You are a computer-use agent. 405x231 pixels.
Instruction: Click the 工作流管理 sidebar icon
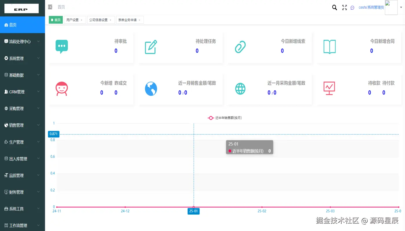pyautogui.click(x=6, y=226)
